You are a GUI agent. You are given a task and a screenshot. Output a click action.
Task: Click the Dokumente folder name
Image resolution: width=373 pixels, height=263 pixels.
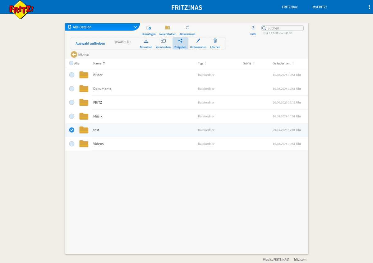click(x=102, y=88)
